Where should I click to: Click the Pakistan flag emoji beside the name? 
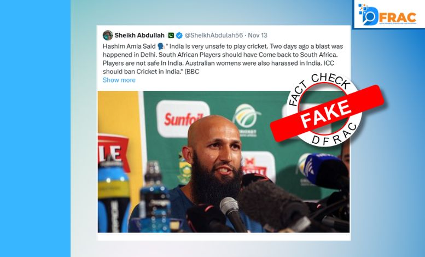(171, 35)
